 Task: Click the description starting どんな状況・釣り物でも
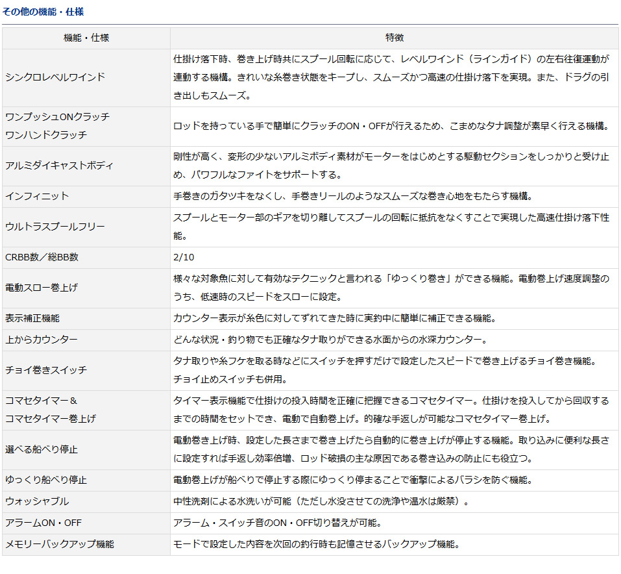[x=331, y=340]
